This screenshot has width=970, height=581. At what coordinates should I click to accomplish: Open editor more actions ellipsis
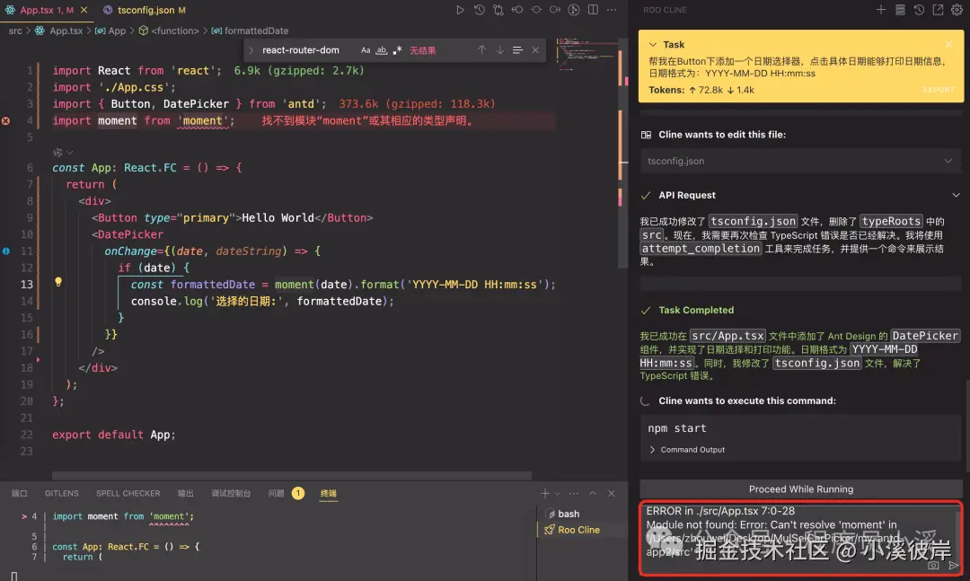[x=612, y=10]
